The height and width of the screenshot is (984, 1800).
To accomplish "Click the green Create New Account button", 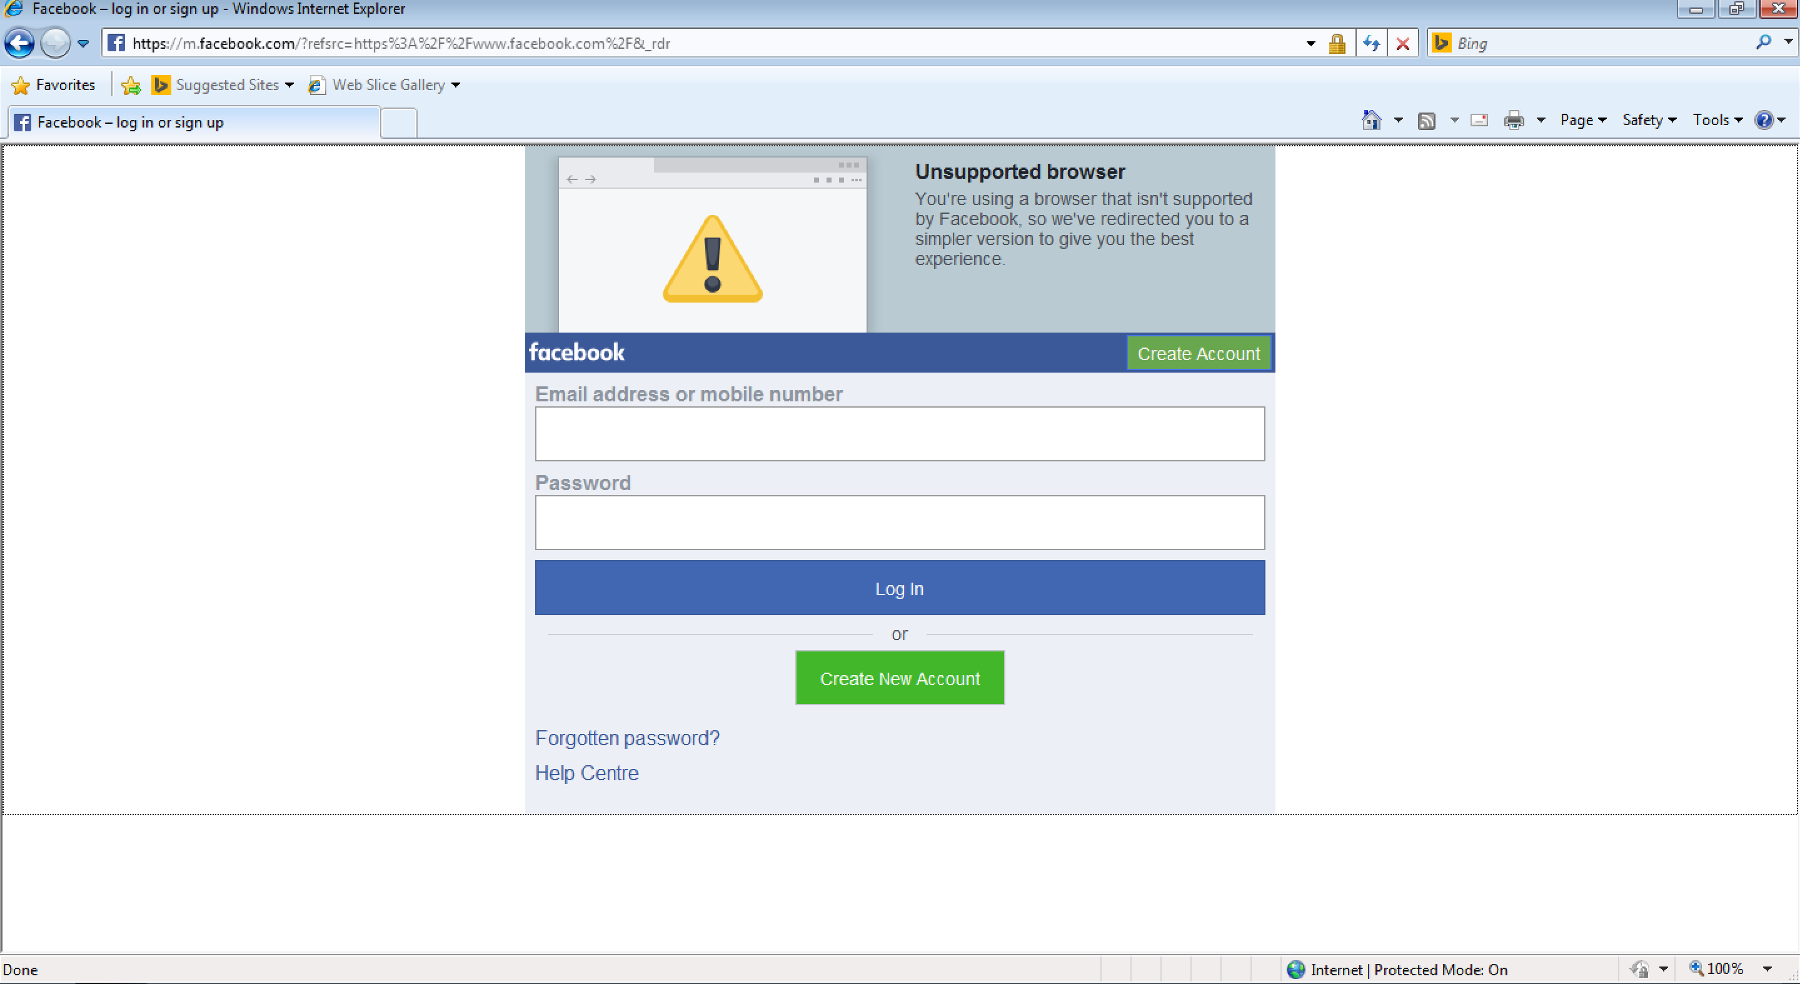I will pyautogui.click(x=900, y=678).
